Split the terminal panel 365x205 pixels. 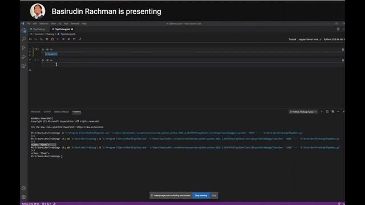327,112
